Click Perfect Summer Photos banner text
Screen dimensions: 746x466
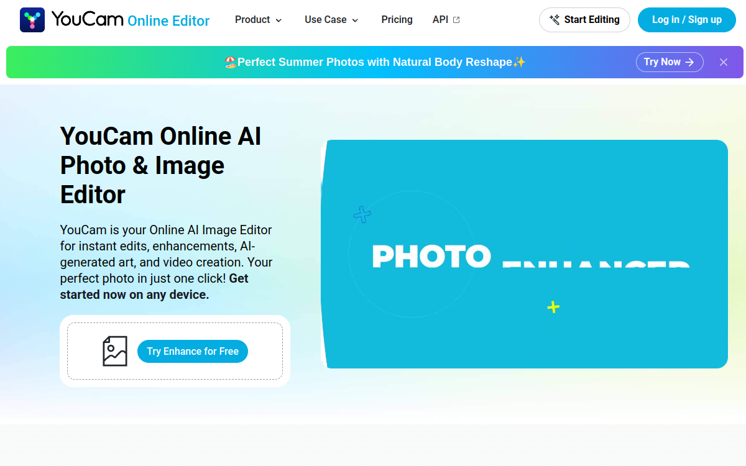(375, 62)
